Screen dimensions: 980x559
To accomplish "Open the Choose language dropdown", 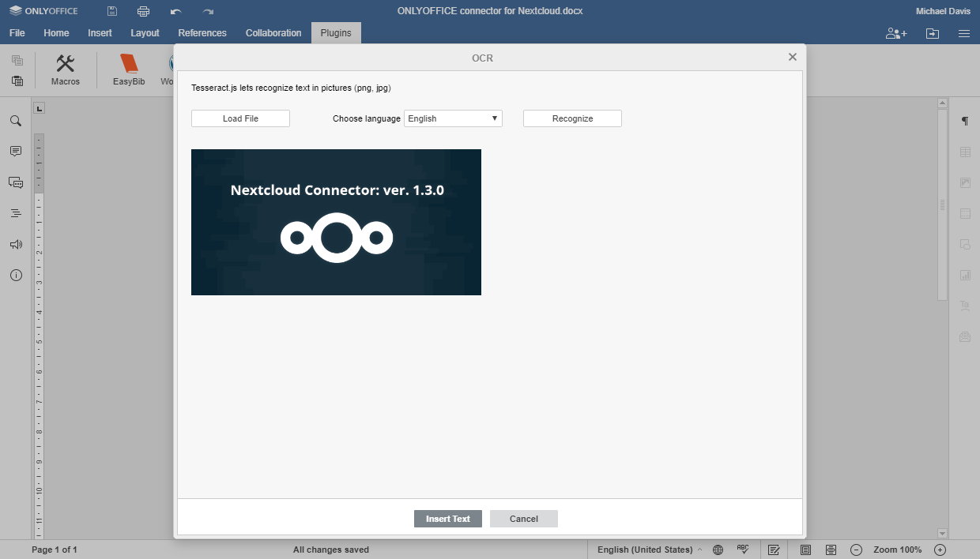I will (x=453, y=118).
